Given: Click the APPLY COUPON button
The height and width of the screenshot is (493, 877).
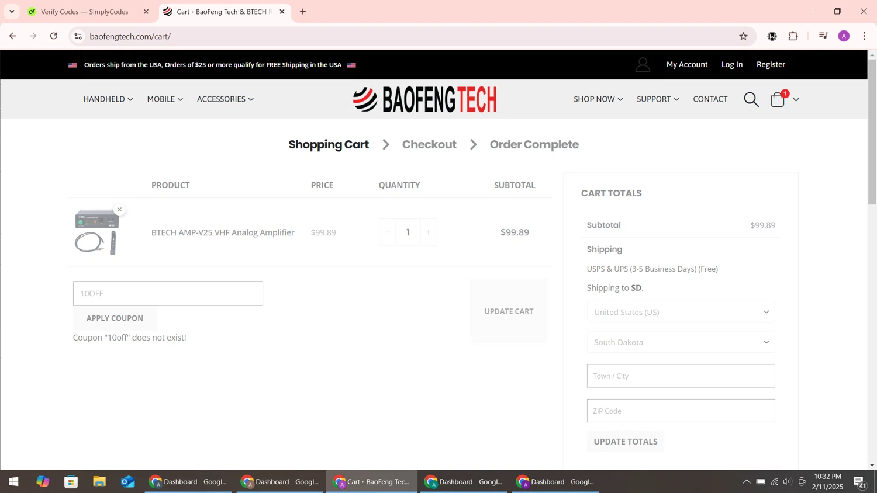Looking at the screenshot, I should 115,318.
